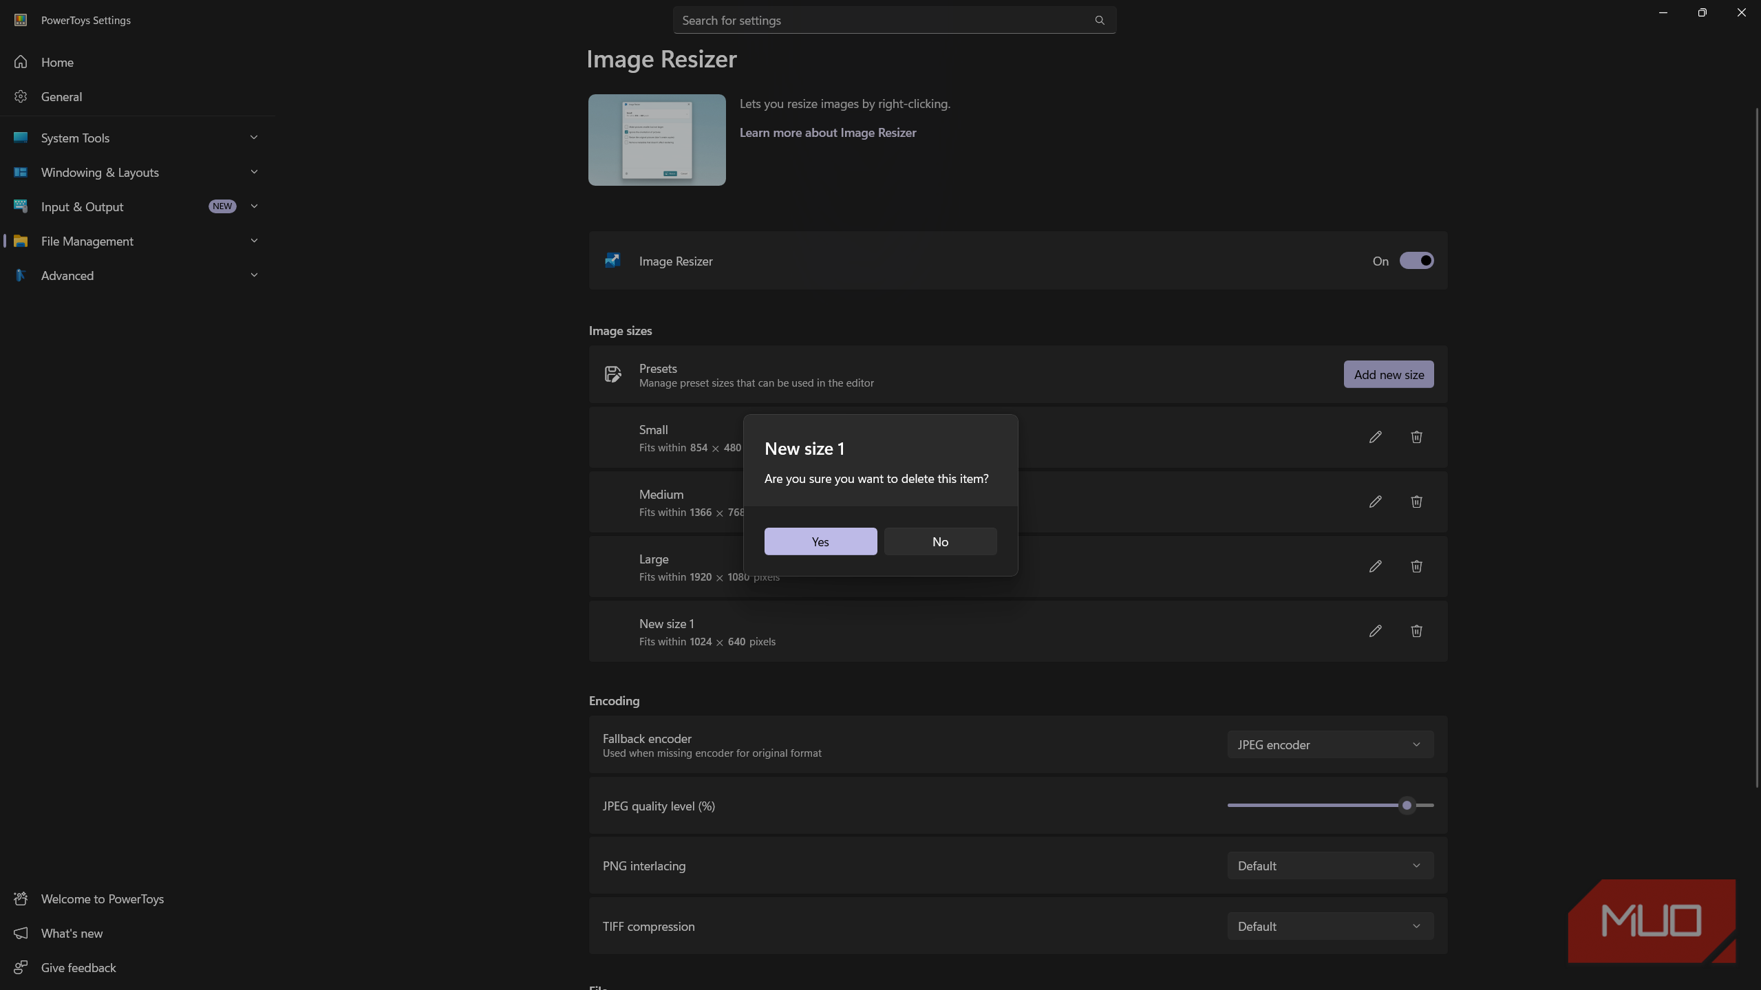Expand Input & Output chevron
Screen dimensions: 1761x990
point(254,206)
